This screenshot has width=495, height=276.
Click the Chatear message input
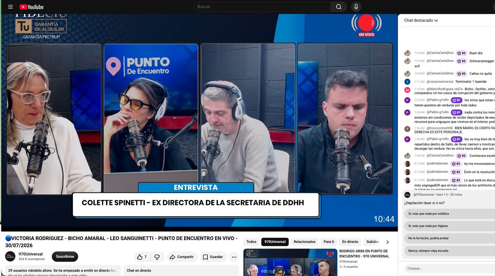[449, 269]
